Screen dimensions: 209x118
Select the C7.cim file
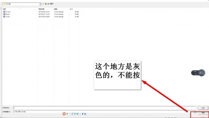pos(8,17)
